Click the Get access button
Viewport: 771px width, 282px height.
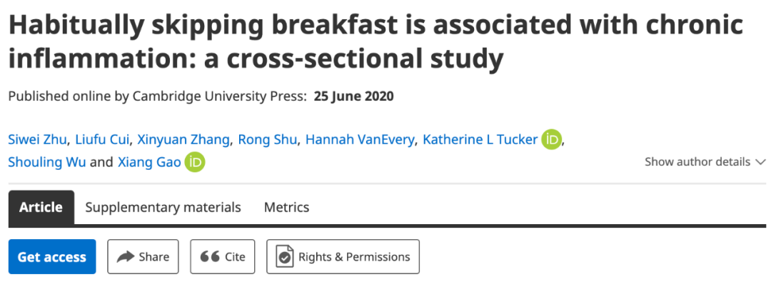[52, 256]
